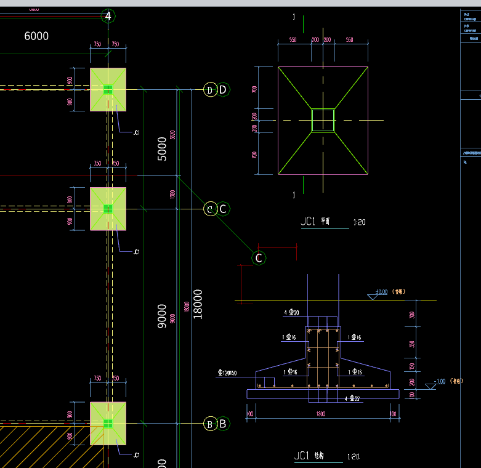This screenshot has width=481, height=468.
Task: Select the footing on axis D
Action: [108, 89]
